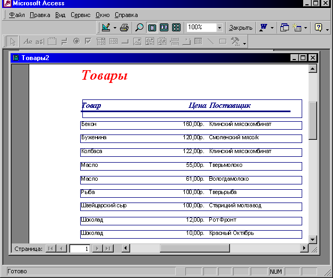Open the Справка menu
Screen dimensions: 333x278
126,15
